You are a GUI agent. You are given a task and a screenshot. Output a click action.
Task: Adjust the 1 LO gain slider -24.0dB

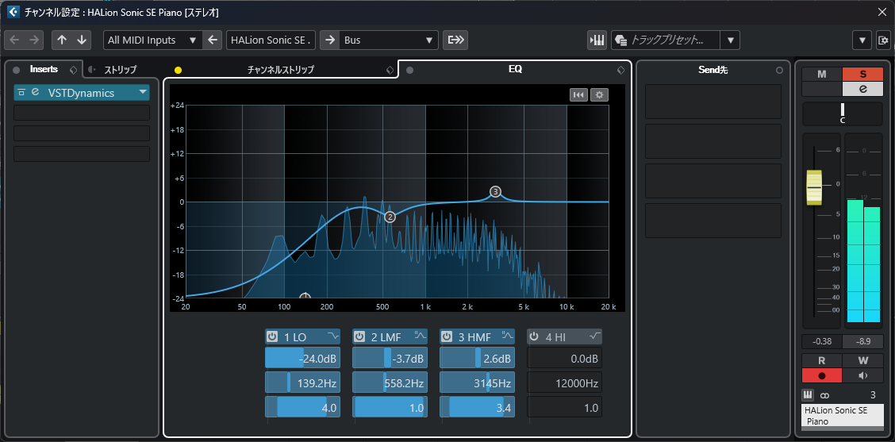(x=302, y=359)
